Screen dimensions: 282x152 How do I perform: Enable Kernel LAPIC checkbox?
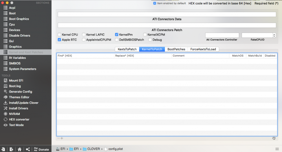tap(84, 34)
